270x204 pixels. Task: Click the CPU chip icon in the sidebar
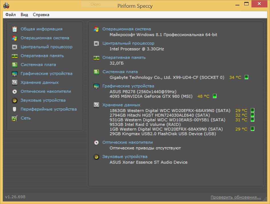pos(15,47)
